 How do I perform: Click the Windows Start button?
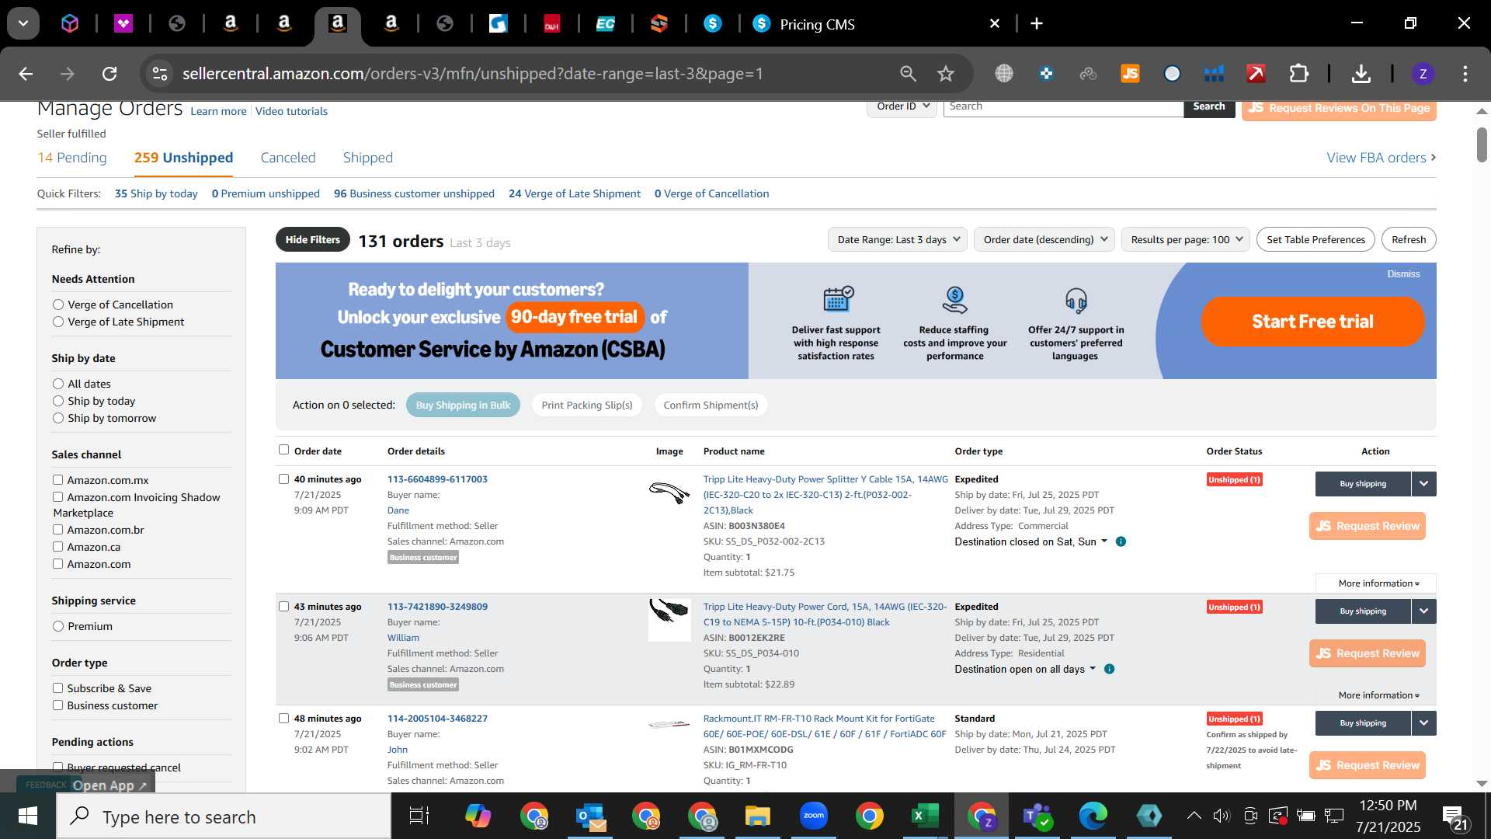tap(27, 816)
